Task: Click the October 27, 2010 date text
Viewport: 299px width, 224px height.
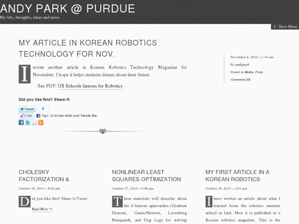Action: click(x=133, y=189)
